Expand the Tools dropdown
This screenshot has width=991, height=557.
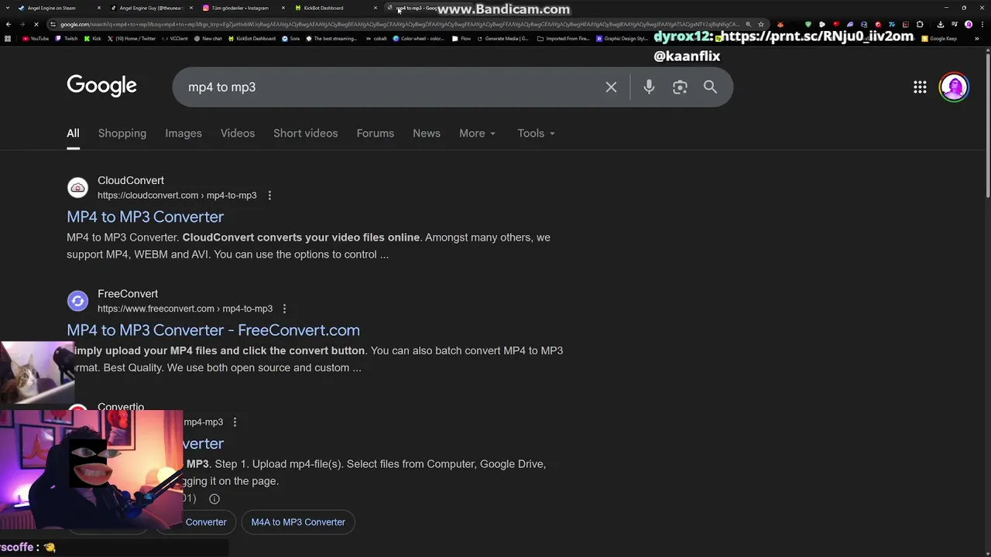point(537,134)
